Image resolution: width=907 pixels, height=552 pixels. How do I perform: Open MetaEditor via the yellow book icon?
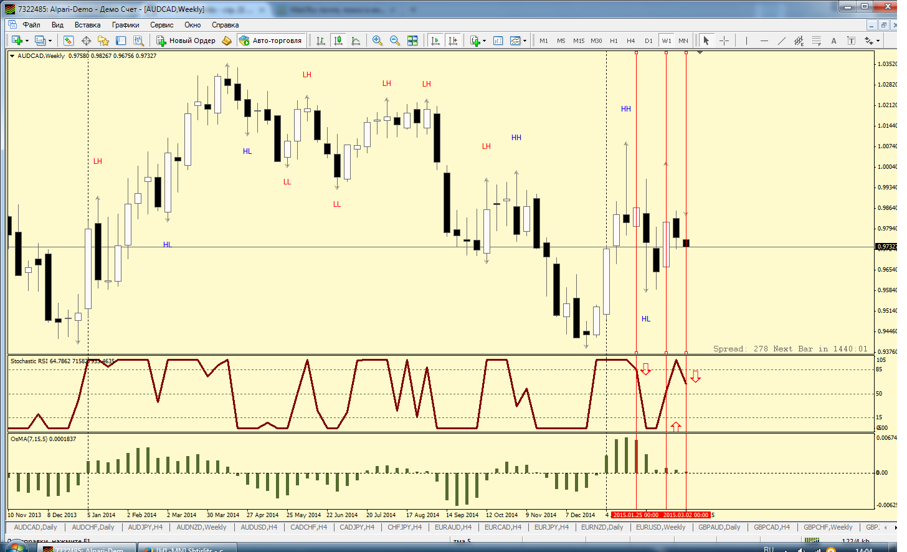pos(227,40)
